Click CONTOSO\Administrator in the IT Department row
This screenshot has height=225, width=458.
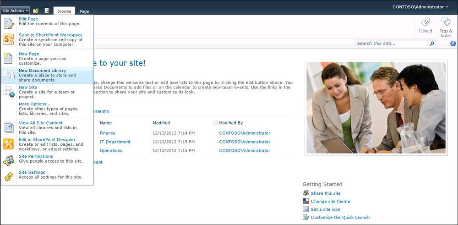[x=245, y=142]
